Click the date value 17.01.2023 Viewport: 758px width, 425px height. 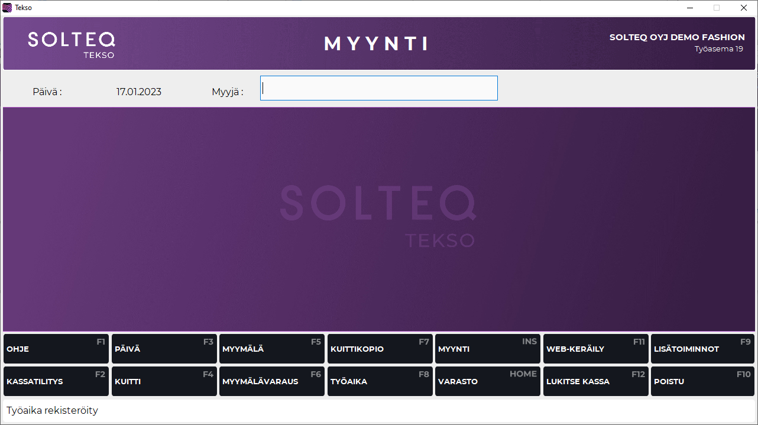pos(138,92)
